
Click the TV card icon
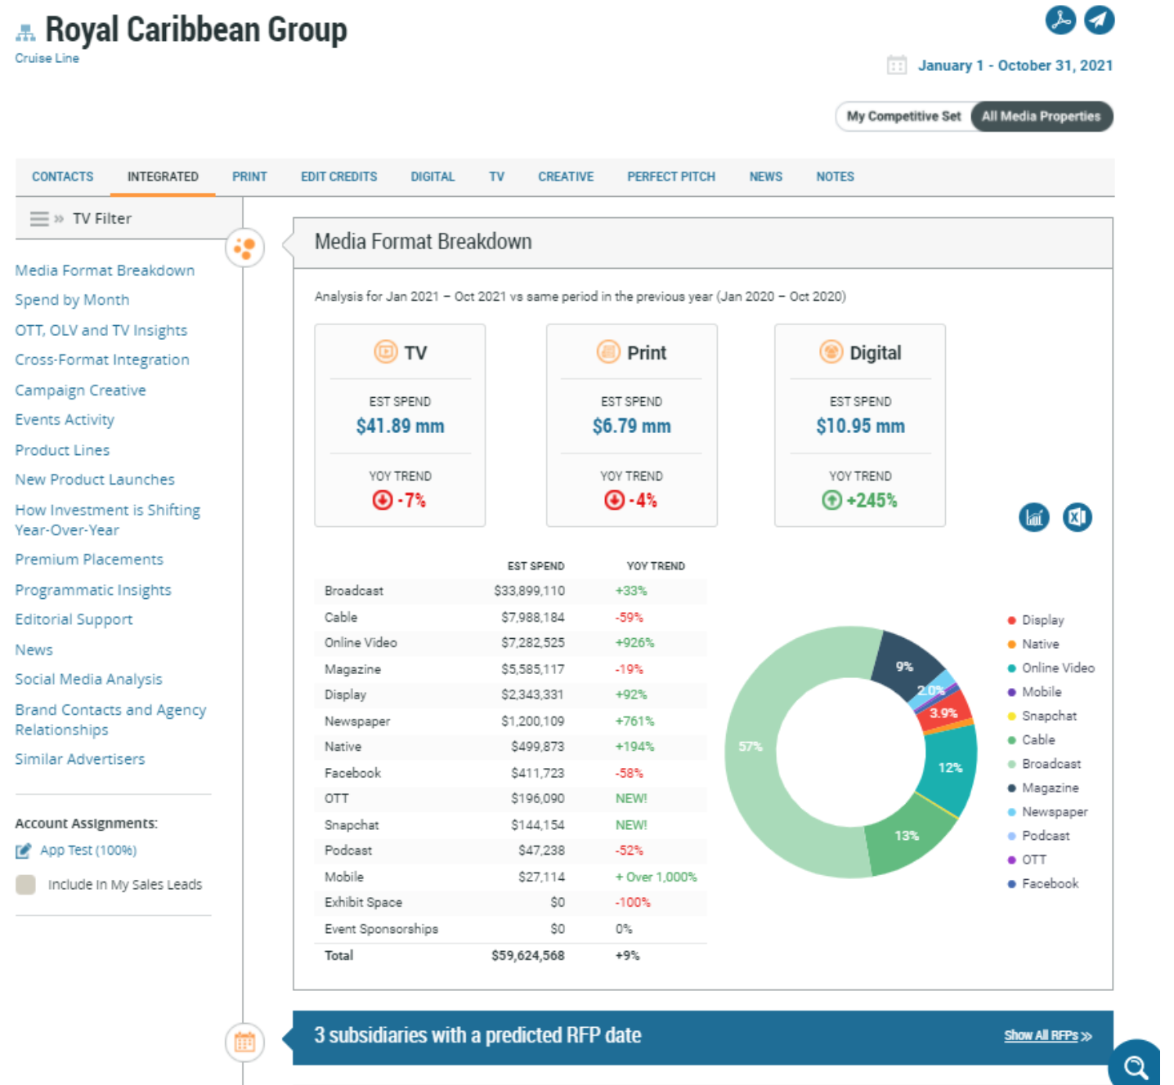coord(385,352)
